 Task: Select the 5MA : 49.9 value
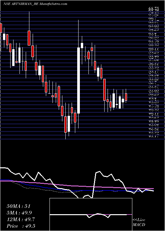19,213
